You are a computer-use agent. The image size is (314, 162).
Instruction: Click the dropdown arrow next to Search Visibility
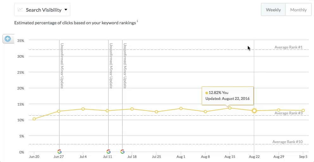(x=66, y=10)
